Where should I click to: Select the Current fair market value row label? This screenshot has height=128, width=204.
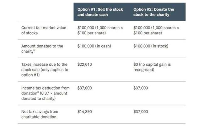click(44, 30)
